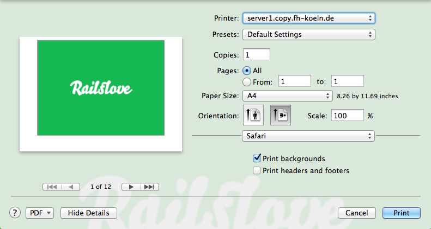
Task: Open the Presets Default Settings dropdown
Action: click(309, 35)
